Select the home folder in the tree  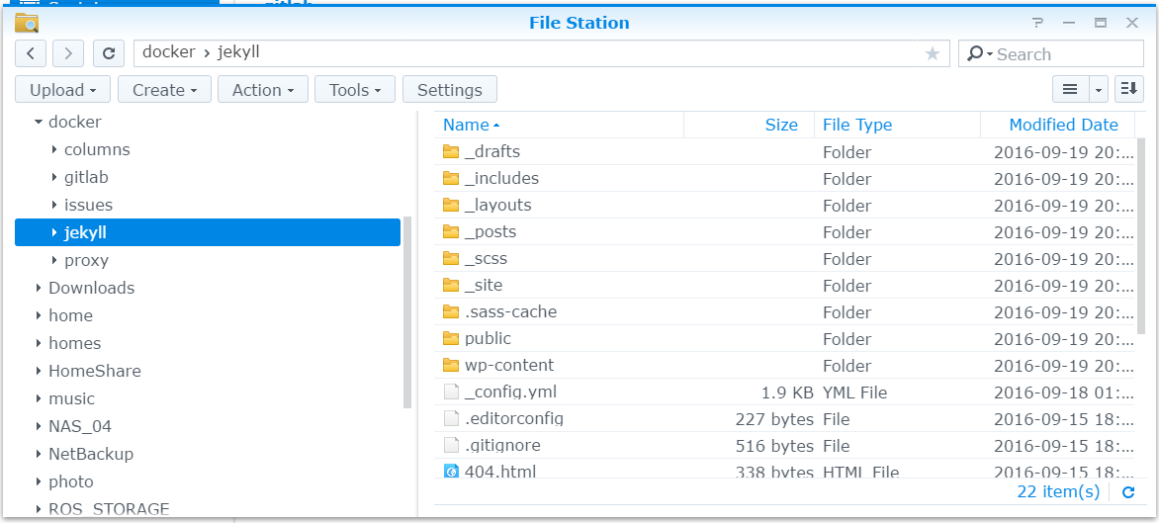70,315
